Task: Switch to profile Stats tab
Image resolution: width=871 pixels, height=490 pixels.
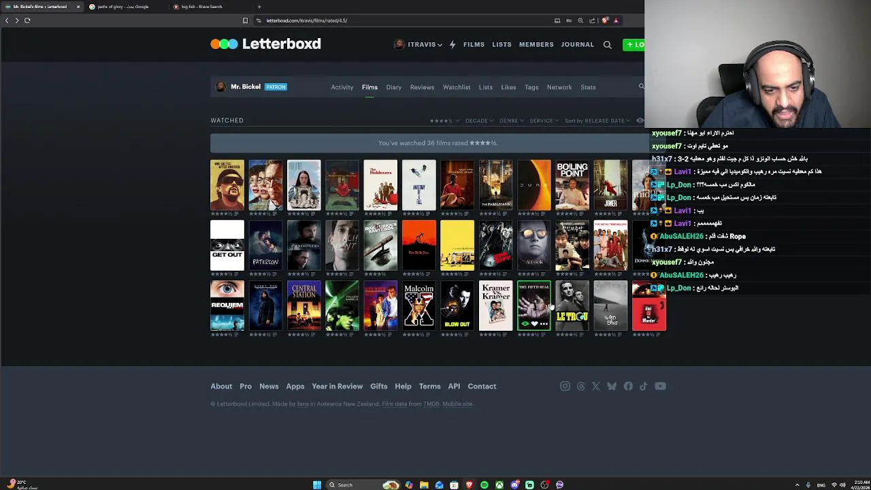Action: pyautogui.click(x=588, y=87)
